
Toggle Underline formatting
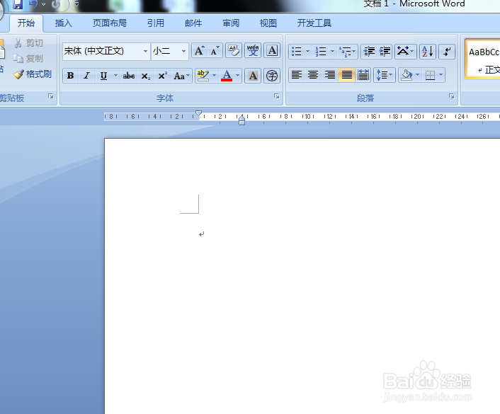103,76
